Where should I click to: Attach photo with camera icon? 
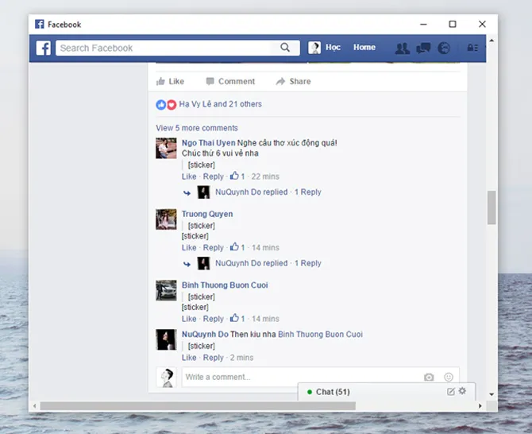pyautogui.click(x=429, y=378)
